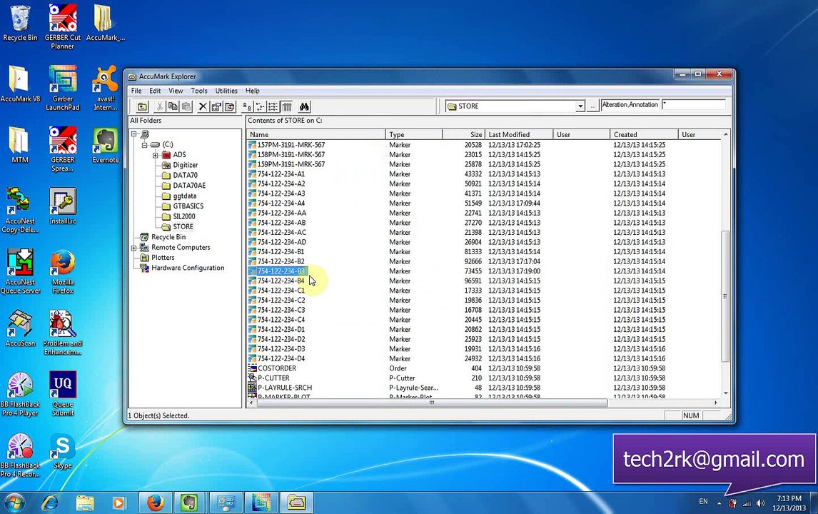Viewport: 818px width, 514px height.
Task: Open the File menu
Action: (136, 91)
